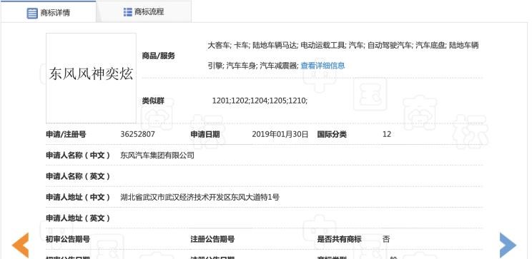Select applicant name 东风汽车集团有限公司

tap(157, 156)
